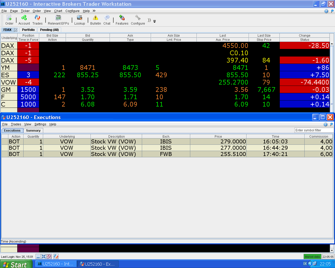Click the VOW underlying in watchlist
The image size is (335, 268).
pos(9,82)
